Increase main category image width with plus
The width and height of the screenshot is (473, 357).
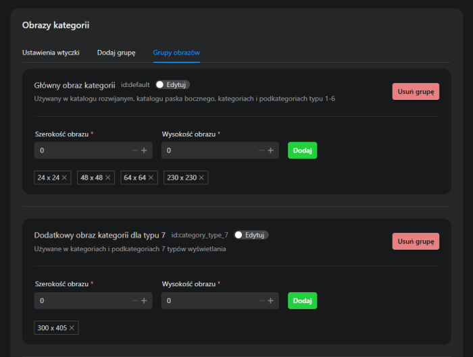click(x=144, y=150)
